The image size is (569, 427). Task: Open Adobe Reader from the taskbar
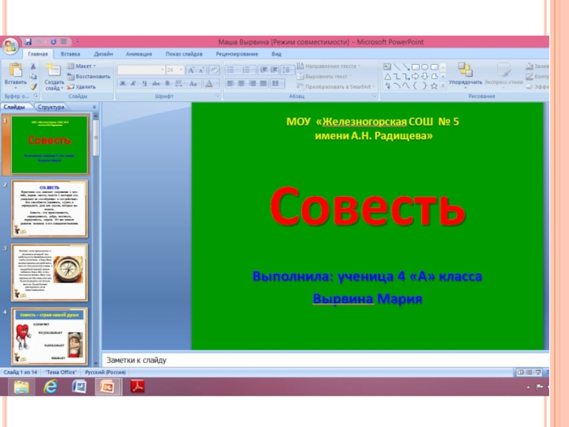click(x=136, y=386)
